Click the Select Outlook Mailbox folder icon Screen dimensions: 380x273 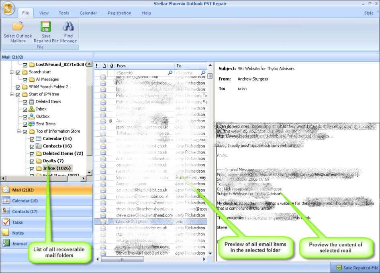pyautogui.click(x=18, y=26)
